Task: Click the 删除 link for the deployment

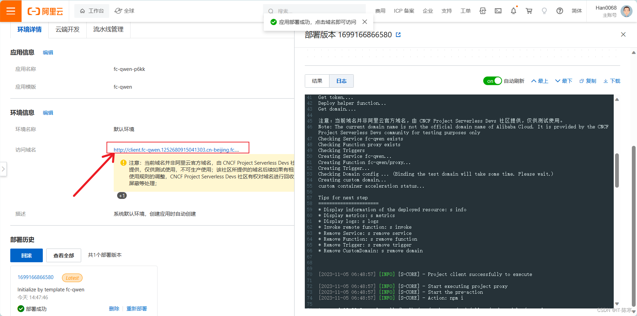Action: pyautogui.click(x=114, y=309)
